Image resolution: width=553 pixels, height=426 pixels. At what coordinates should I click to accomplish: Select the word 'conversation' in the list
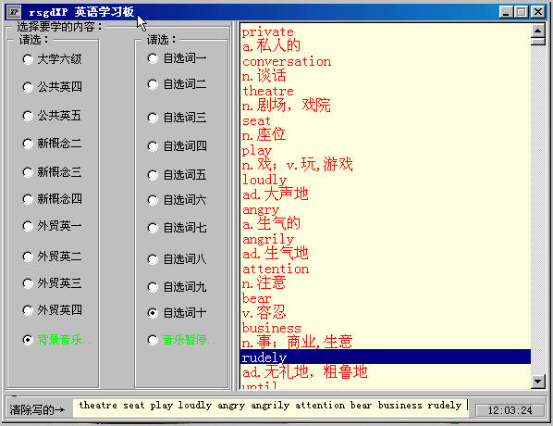tap(287, 61)
